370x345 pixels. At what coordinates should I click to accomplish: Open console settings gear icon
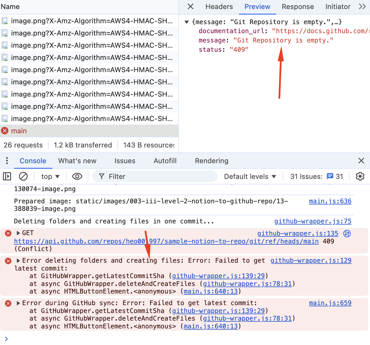point(360,176)
